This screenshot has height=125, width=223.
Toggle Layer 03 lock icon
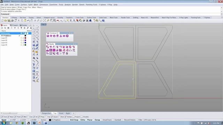tap(23, 43)
